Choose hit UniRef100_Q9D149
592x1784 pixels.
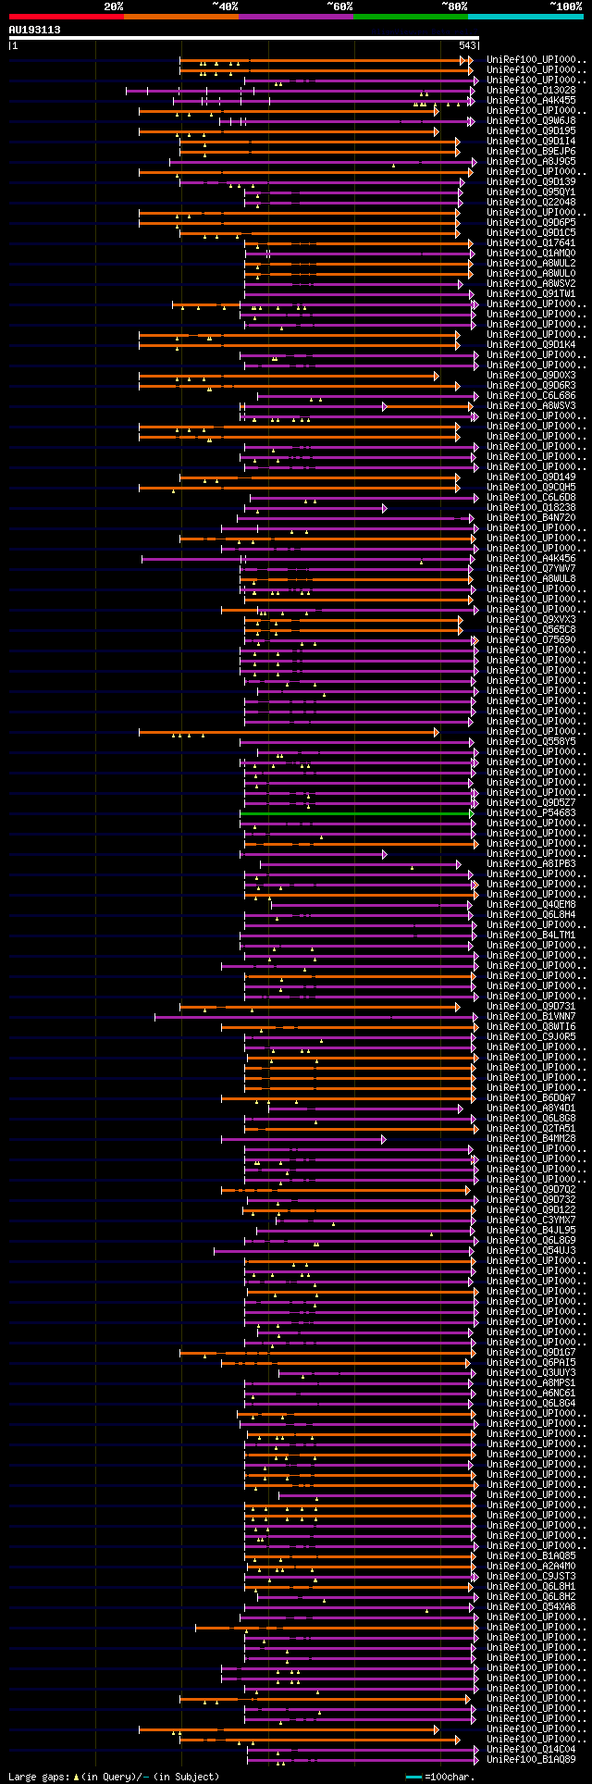[x=531, y=477]
